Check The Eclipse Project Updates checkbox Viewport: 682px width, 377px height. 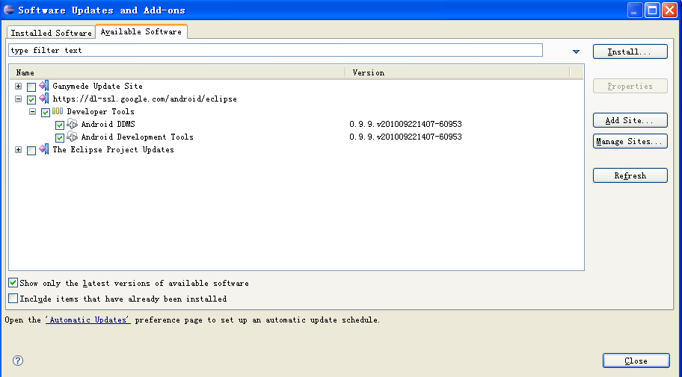(x=31, y=150)
